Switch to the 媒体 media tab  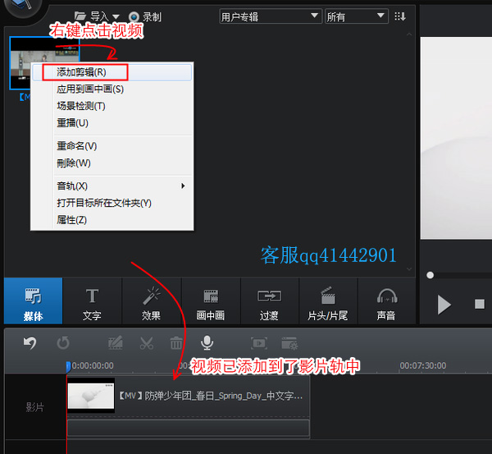pyautogui.click(x=34, y=301)
